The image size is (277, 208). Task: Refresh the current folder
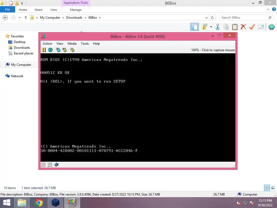click(212, 18)
